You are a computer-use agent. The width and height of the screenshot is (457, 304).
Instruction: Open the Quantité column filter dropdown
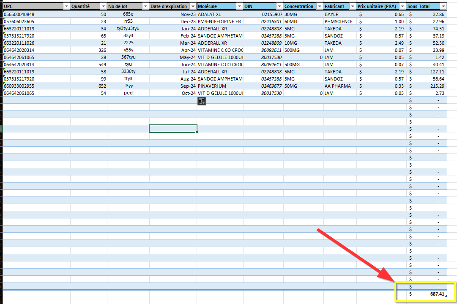[x=103, y=6]
